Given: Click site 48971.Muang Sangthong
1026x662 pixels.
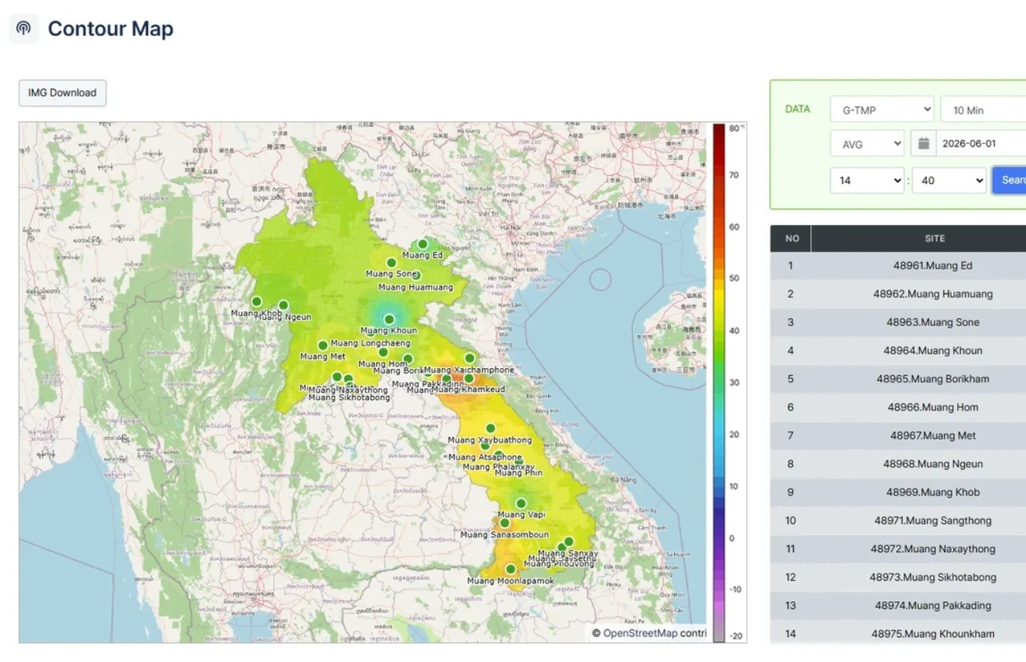Looking at the screenshot, I should [933, 521].
